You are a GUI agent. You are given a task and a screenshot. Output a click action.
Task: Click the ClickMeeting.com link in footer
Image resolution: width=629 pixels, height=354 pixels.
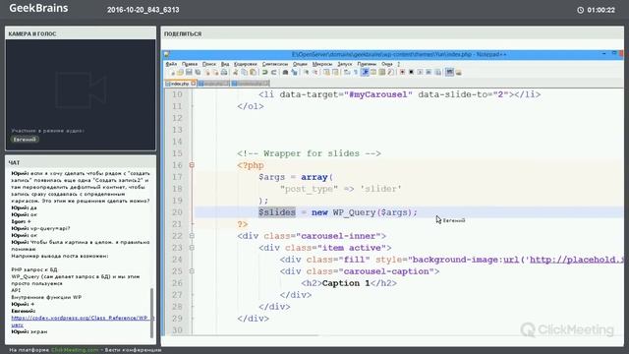click(75, 350)
